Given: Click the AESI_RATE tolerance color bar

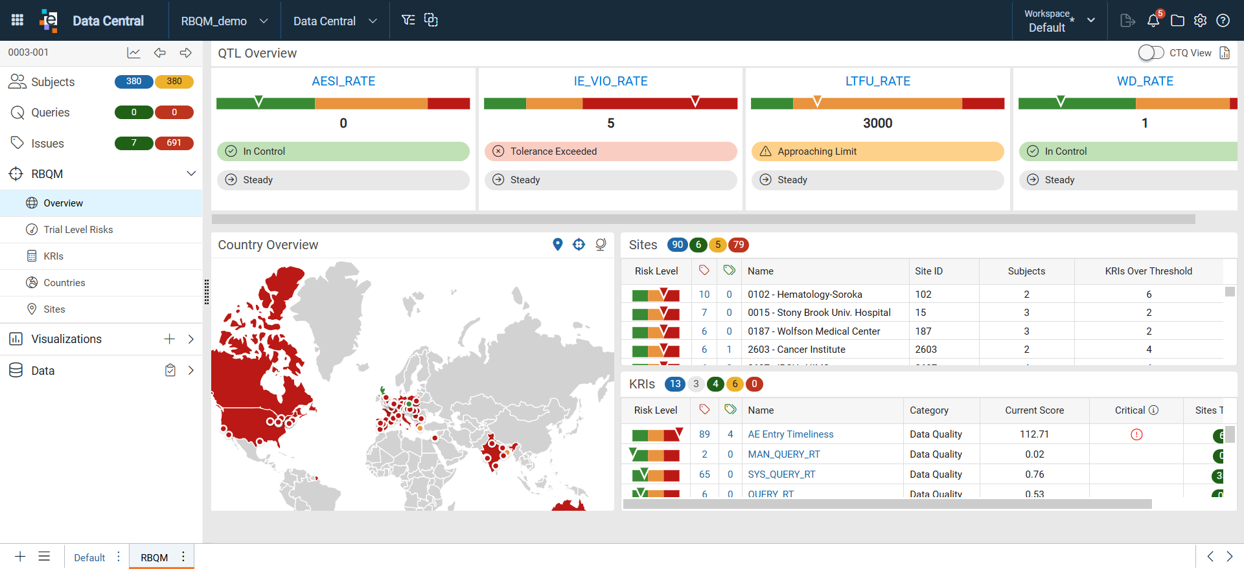Looking at the screenshot, I should point(343,103).
